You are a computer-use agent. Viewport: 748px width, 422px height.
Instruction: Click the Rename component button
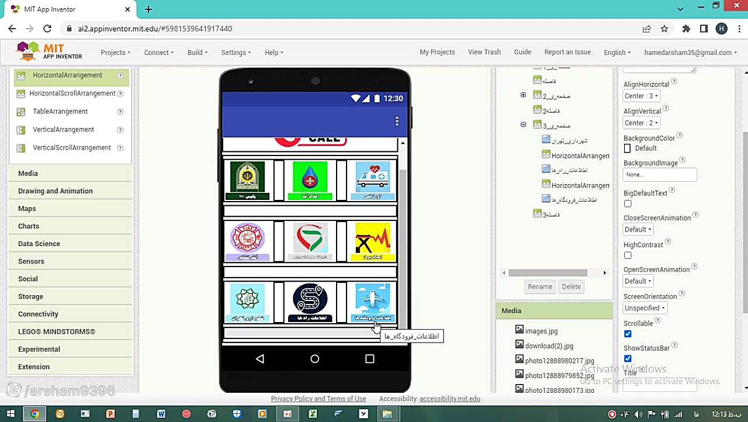[540, 287]
